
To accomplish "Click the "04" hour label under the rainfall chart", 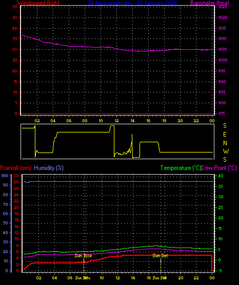I will pos(54,278).
